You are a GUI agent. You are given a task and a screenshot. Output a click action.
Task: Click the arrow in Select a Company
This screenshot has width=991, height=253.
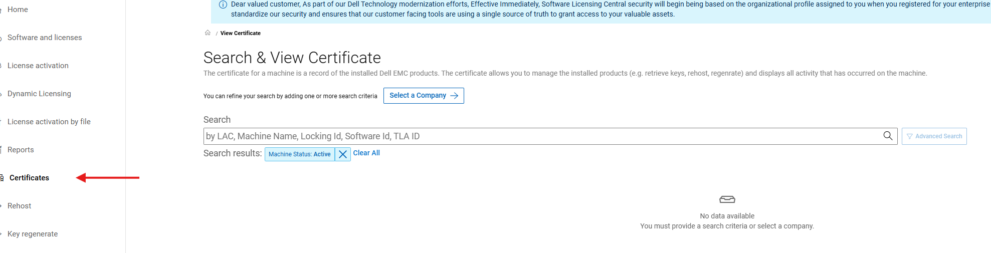tap(454, 96)
